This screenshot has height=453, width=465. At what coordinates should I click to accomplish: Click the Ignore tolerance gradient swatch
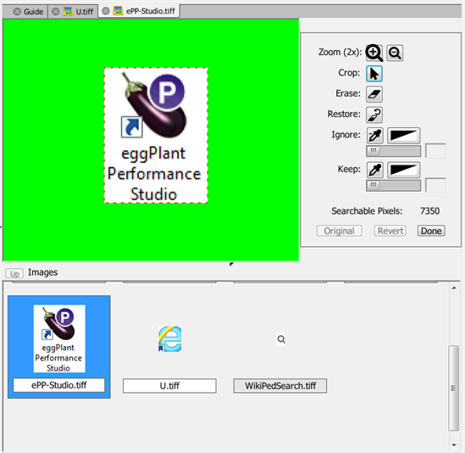404,136
